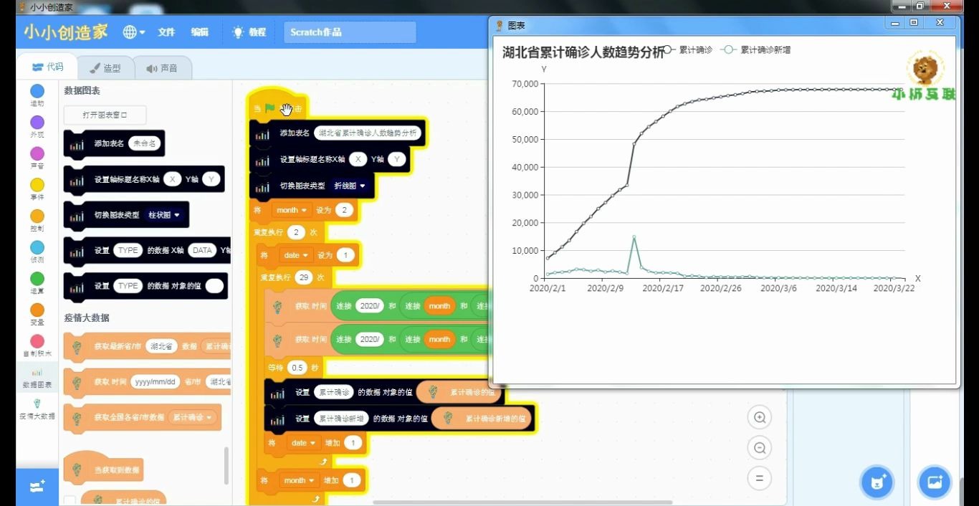Click the zoom-in magnifier on the stage

pos(760,416)
